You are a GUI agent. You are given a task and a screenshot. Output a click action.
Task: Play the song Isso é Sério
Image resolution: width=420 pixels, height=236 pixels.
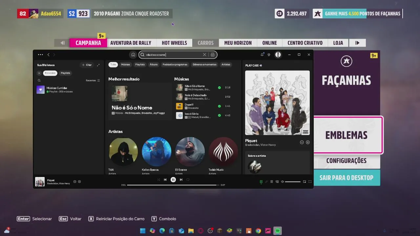click(203, 115)
